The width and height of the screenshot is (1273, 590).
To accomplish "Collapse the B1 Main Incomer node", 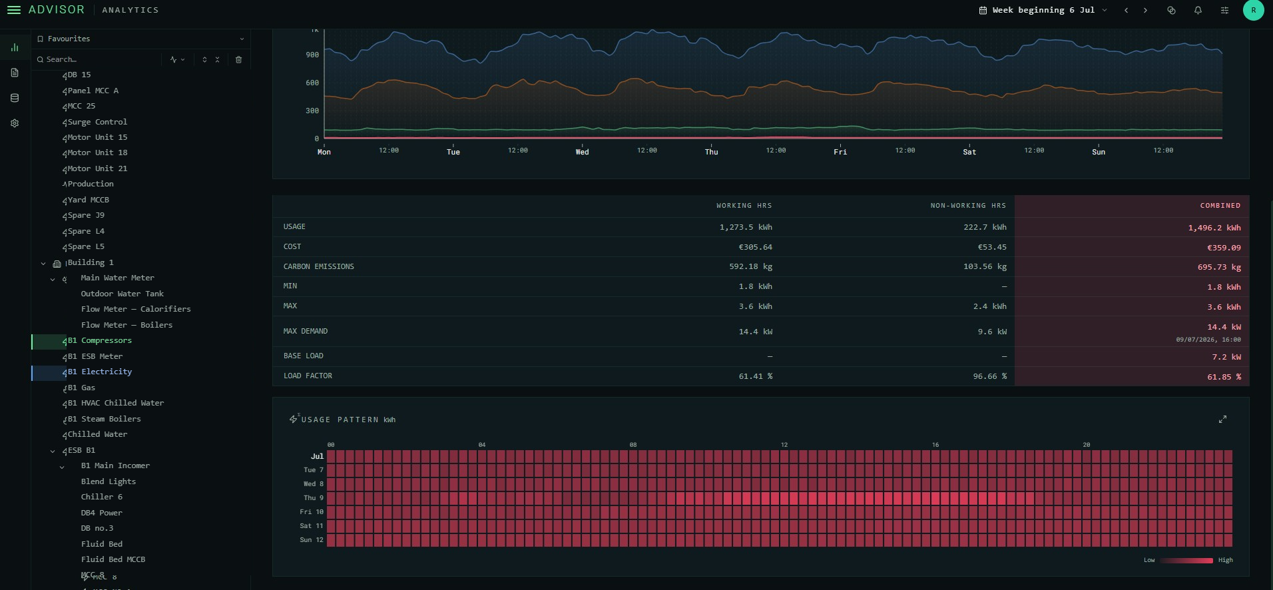I will pos(62,467).
